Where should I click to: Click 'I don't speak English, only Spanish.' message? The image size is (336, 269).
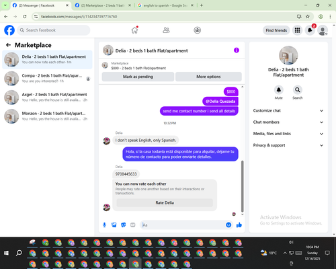pos(146,141)
